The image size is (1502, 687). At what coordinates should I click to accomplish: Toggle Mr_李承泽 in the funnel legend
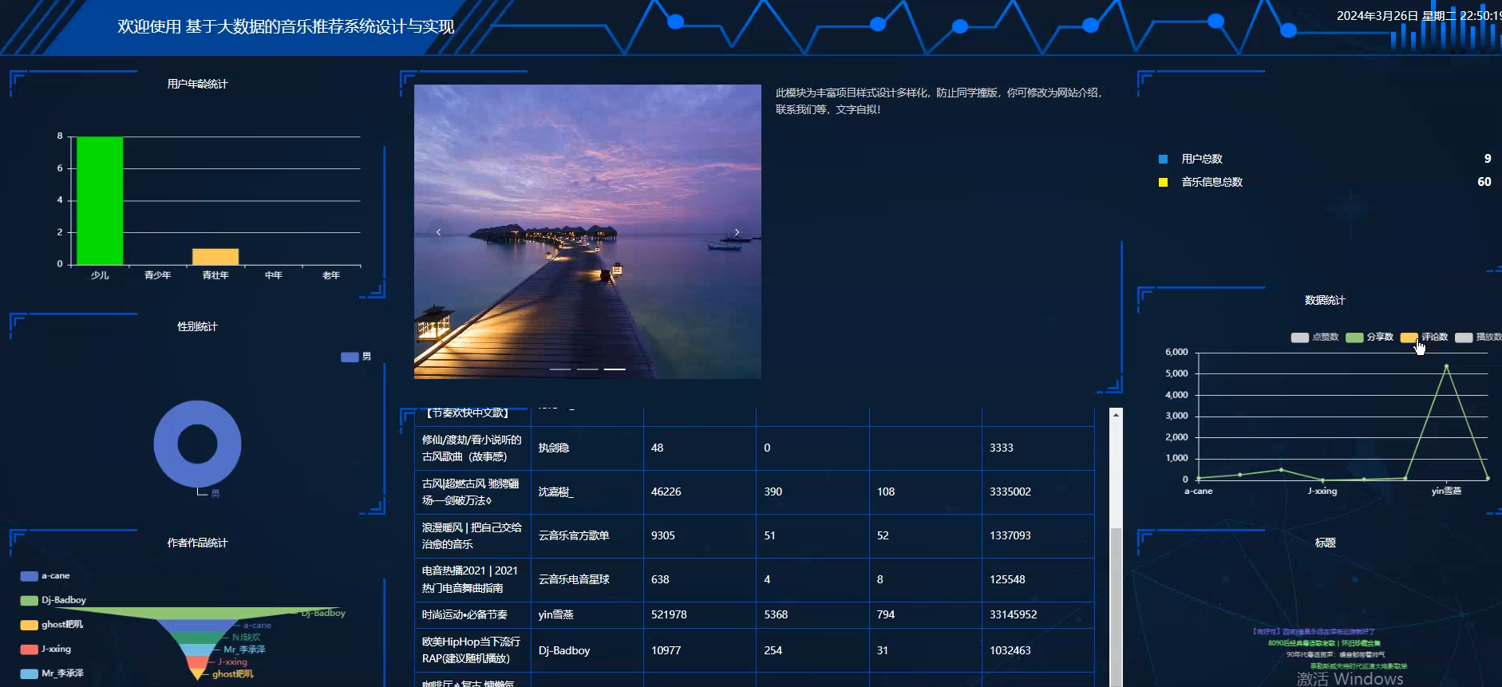[x=52, y=673]
